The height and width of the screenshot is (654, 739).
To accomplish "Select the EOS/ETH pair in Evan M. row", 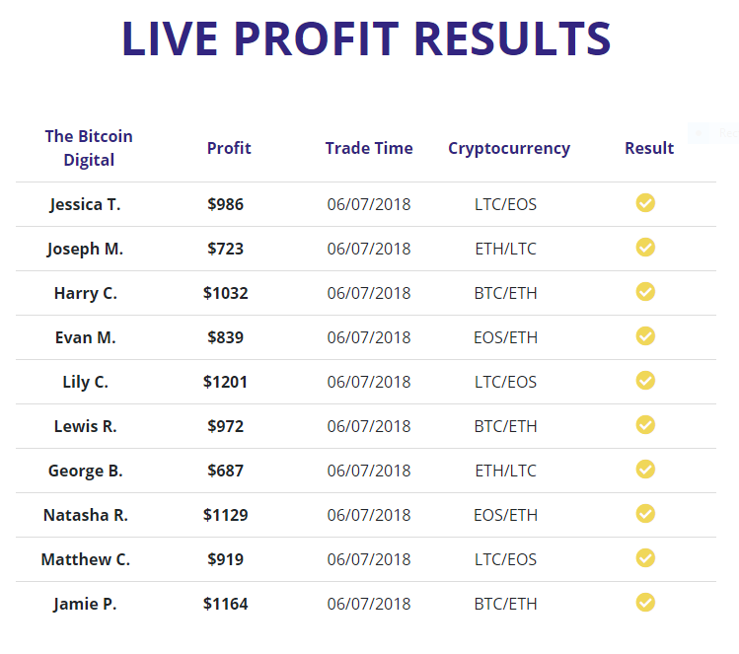I will pyautogui.click(x=505, y=337).
